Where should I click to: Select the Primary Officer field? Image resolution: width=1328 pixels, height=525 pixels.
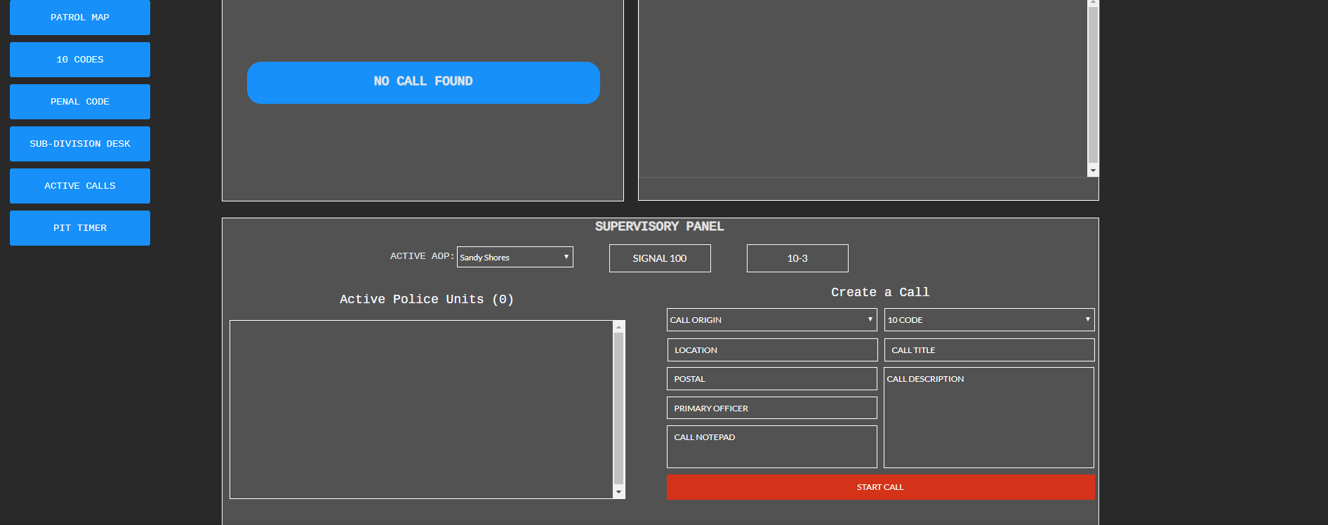771,408
